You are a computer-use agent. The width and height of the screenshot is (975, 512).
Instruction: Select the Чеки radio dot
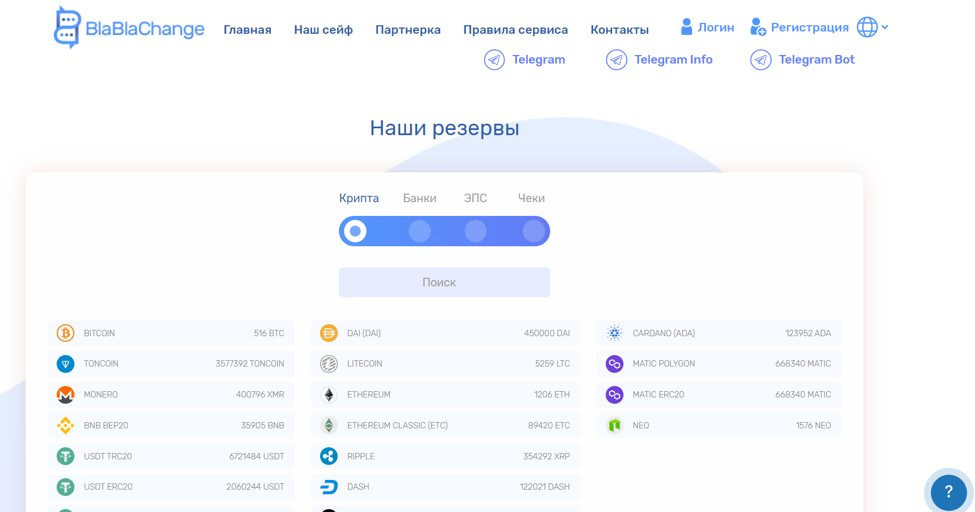tap(534, 231)
